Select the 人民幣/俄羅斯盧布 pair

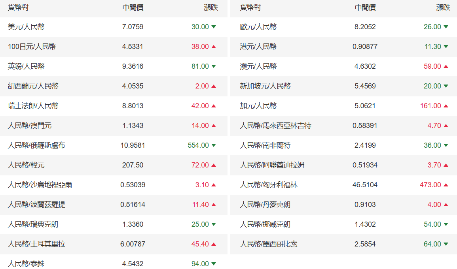[x=36, y=145]
